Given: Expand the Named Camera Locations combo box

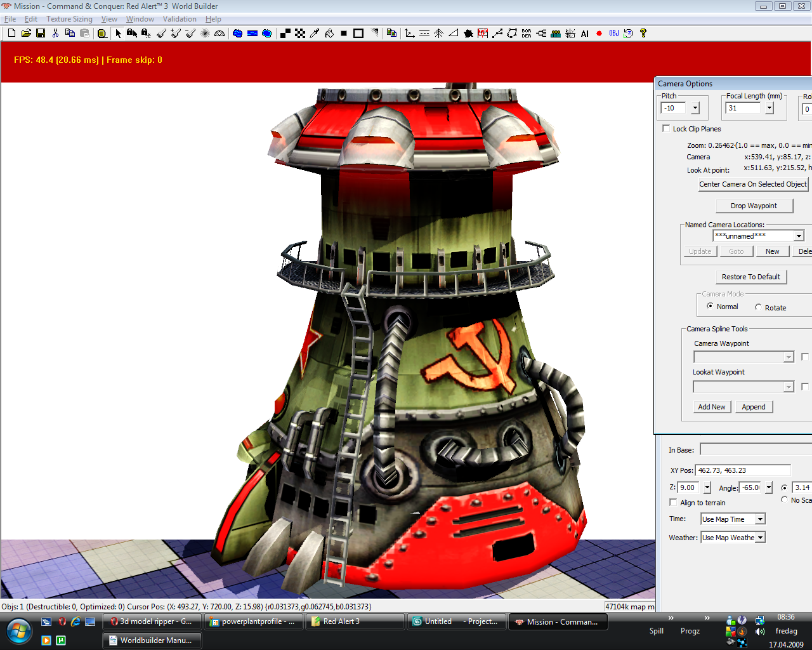Looking at the screenshot, I should click(x=799, y=236).
